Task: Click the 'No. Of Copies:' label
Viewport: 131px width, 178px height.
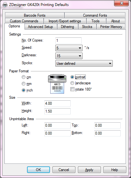Action: [32, 40]
